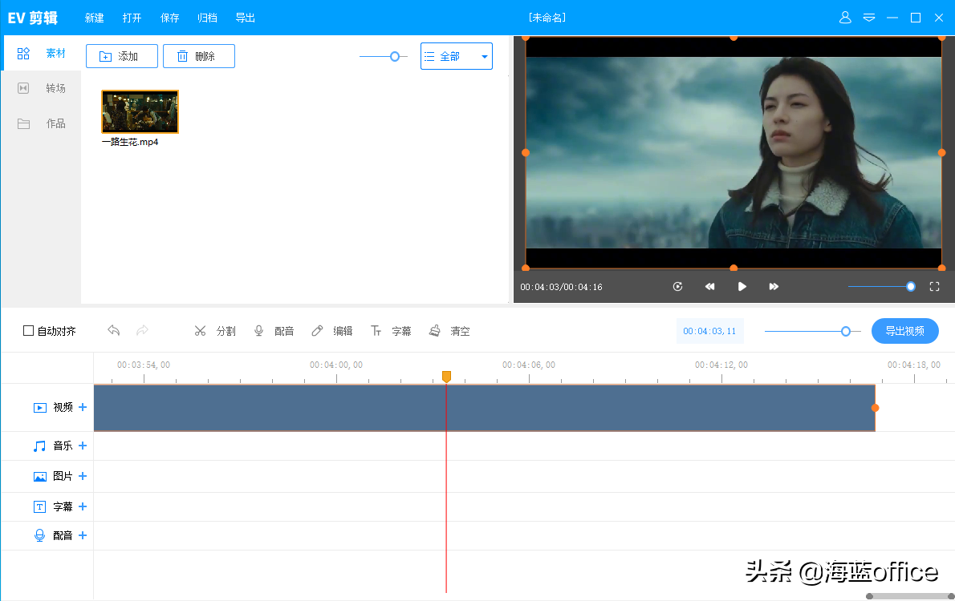
Task: Click the 00:04:03/00:04:16 time display
Action: (x=561, y=287)
